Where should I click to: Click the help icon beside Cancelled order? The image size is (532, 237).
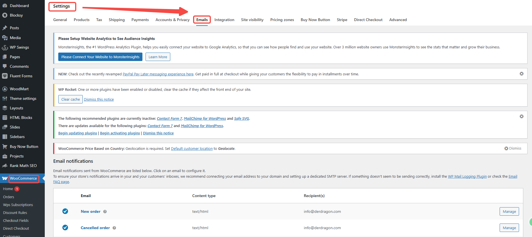[x=114, y=228]
